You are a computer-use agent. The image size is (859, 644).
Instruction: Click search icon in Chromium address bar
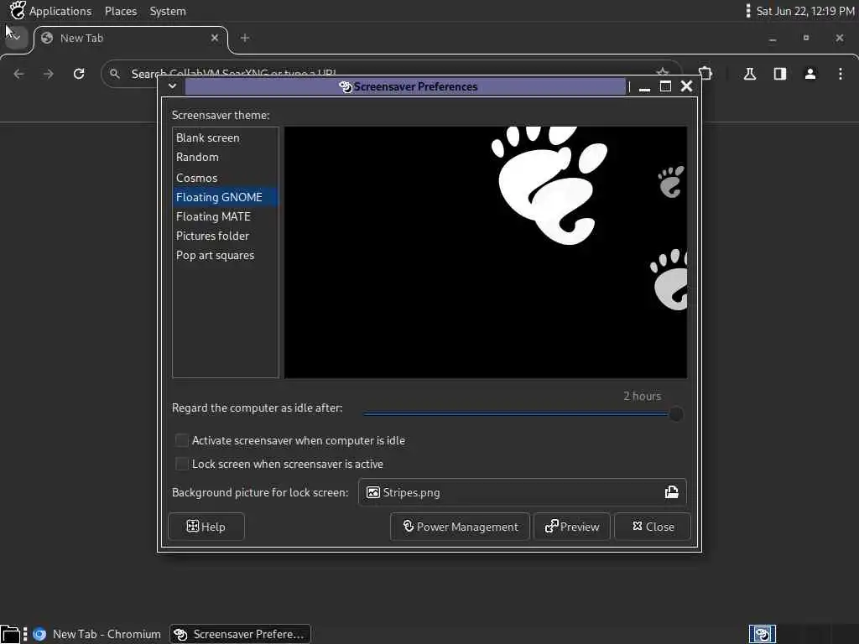pos(114,74)
